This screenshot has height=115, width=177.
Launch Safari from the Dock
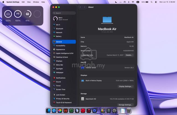point(54,111)
